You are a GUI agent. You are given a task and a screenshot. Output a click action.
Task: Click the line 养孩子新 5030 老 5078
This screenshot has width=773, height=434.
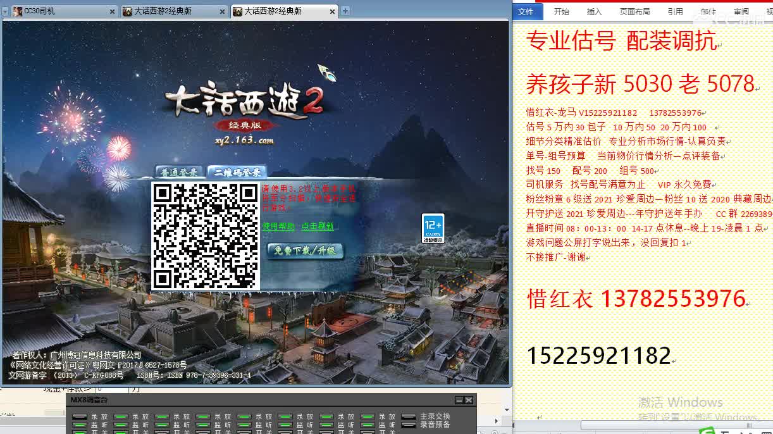click(x=640, y=84)
